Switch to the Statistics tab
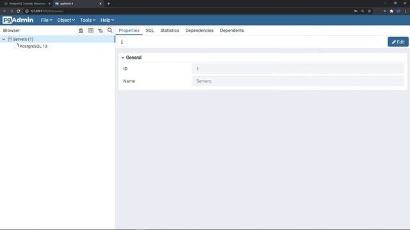The height and width of the screenshot is (230, 410). (170, 31)
